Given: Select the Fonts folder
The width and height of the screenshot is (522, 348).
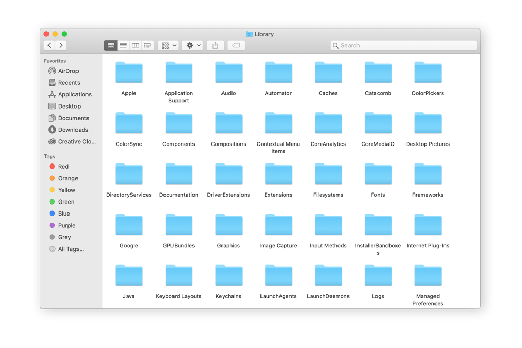Looking at the screenshot, I should coord(378,180).
